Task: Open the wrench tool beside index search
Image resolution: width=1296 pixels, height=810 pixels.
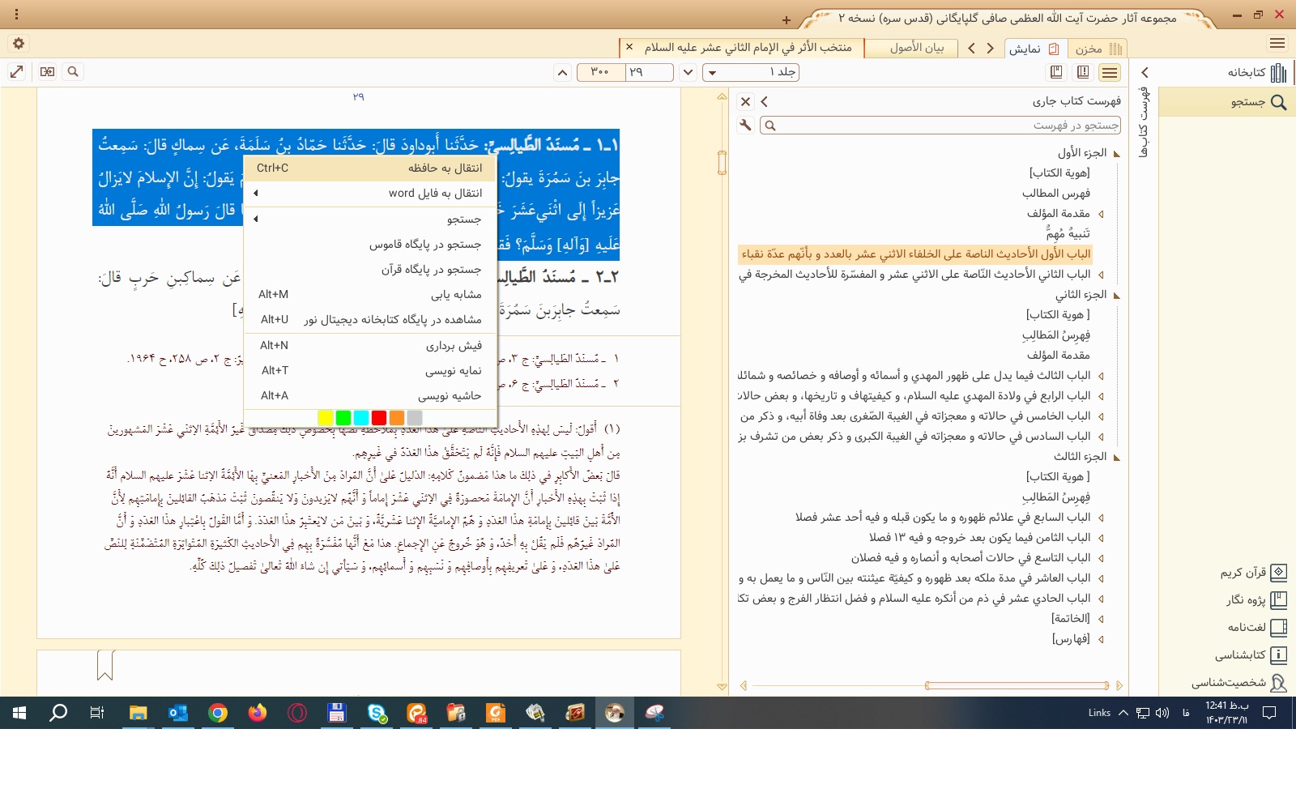Action: click(745, 126)
